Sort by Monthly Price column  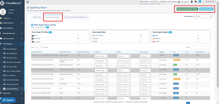tap(203, 52)
